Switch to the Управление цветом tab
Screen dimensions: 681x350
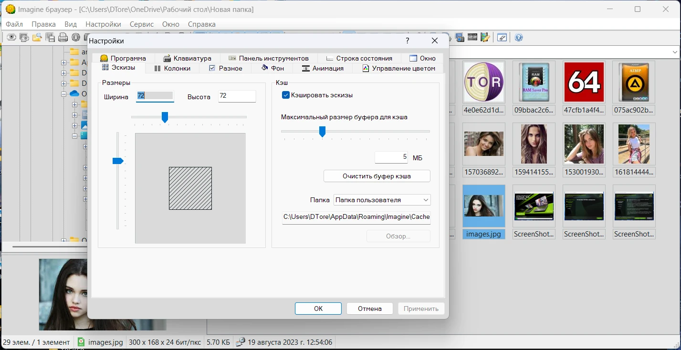398,68
